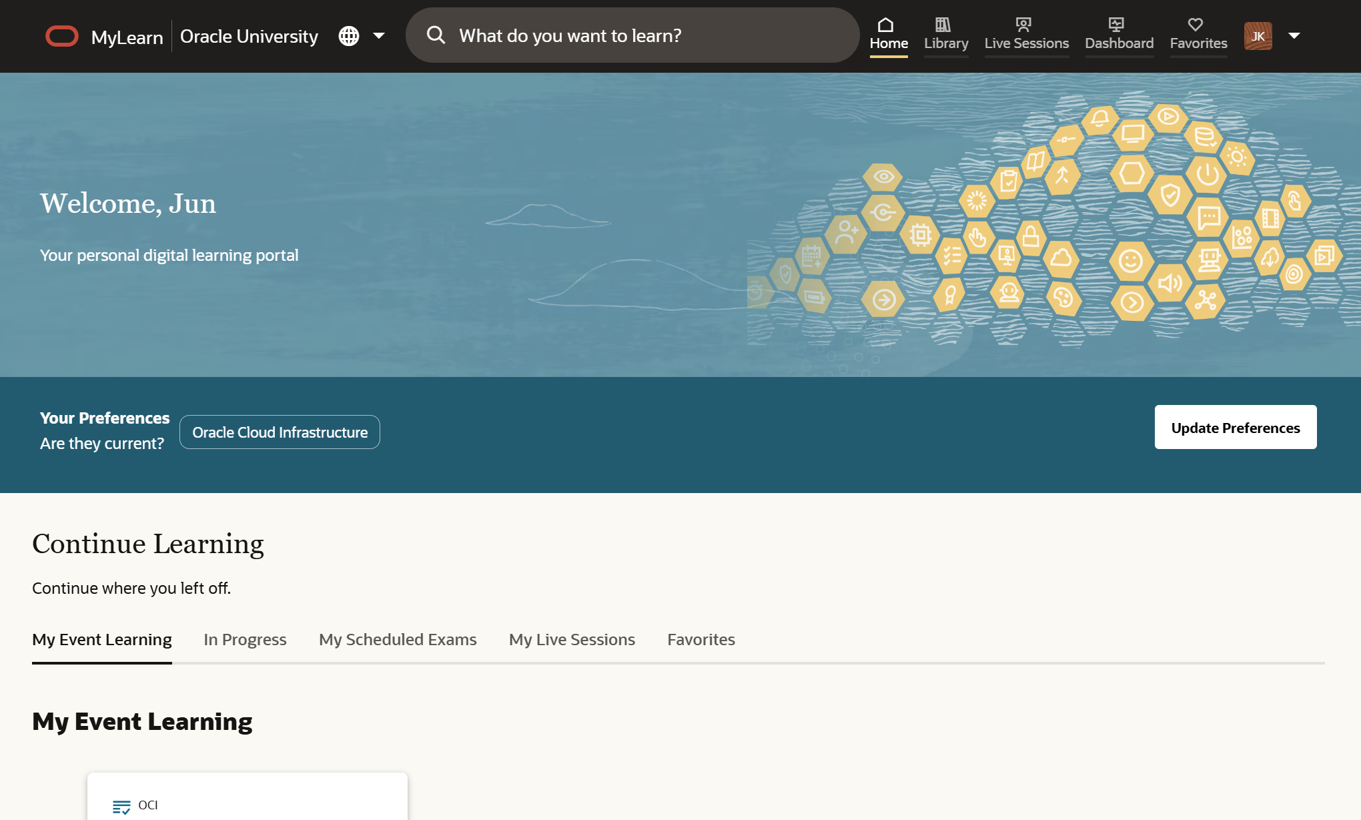Go to Home via house icon
1361x820 pixels.
(x=885, y=25)
